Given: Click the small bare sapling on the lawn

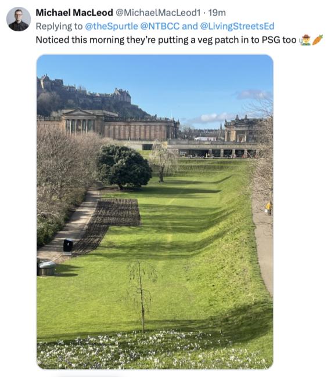Looking at the screenshot, I should (x=142, y=296).
